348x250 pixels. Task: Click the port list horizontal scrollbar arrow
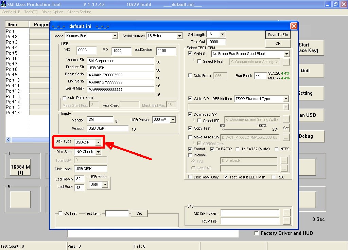coord(8,140)
